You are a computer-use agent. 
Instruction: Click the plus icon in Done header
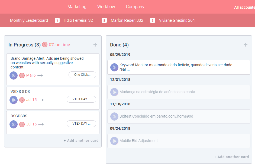click(x=246, y=45)
